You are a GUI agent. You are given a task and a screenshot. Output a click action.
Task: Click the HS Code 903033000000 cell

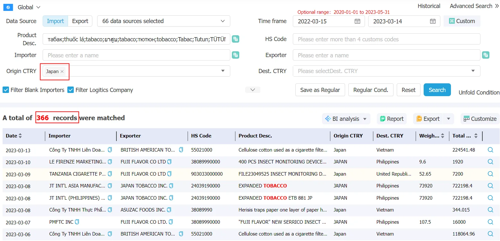click(x=207, y=174)
